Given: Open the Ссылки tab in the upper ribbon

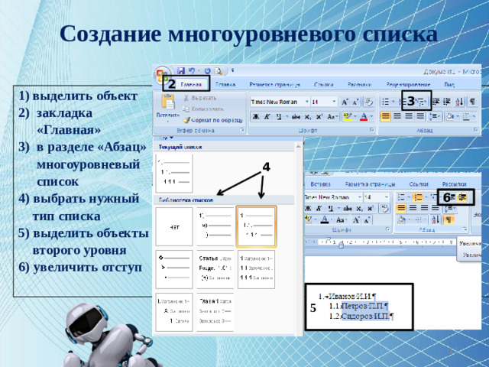Looking at the screenshot, I should pos(324,85).
